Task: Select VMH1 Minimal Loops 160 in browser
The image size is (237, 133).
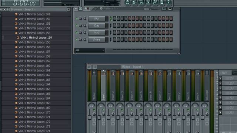Action: point(34,66)
